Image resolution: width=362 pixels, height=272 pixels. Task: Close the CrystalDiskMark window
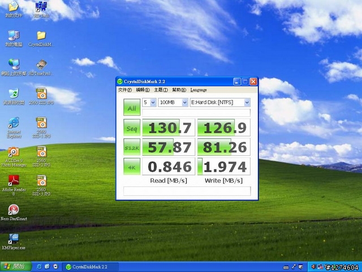pos(253,82)
